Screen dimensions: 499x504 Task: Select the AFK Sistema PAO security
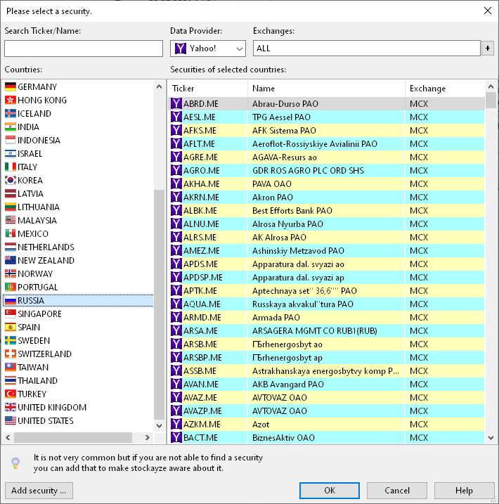pos(326,131)
